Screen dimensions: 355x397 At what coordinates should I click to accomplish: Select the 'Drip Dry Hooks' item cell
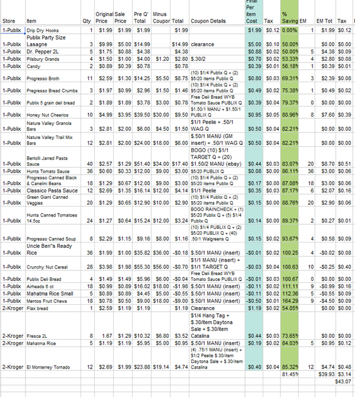point(53,30)
